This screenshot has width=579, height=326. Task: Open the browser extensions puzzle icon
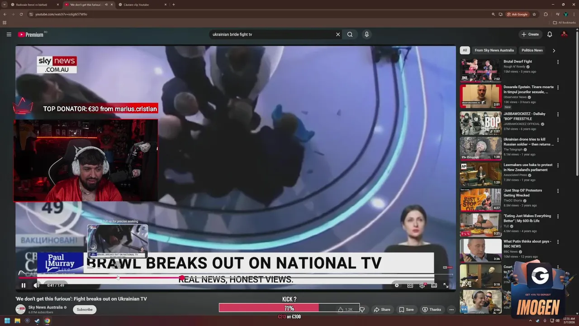coord(546,14)
